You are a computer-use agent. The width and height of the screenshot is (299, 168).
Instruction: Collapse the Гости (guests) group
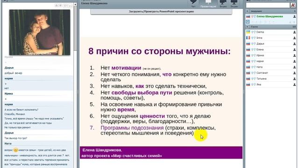click(247, 27)
